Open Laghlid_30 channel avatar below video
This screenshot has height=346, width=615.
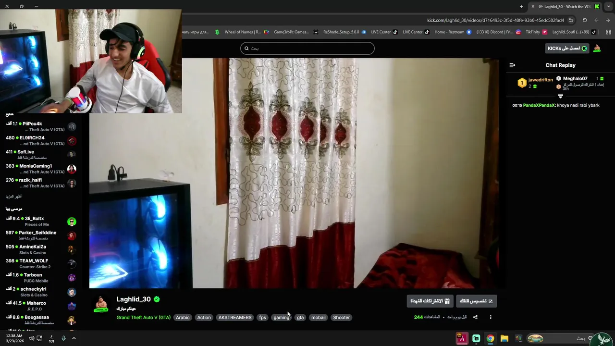coord(101,304)
